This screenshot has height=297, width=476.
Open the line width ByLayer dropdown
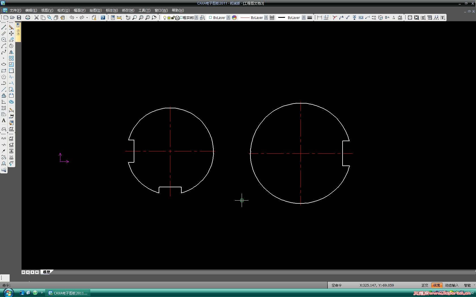pyautogui.click(x=304, y=18)
